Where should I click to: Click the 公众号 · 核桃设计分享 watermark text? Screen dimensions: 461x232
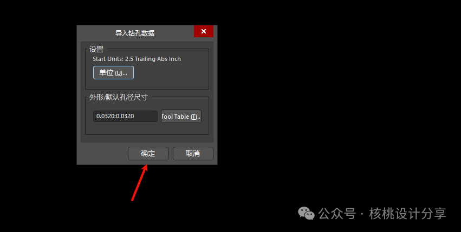point(382,214)
